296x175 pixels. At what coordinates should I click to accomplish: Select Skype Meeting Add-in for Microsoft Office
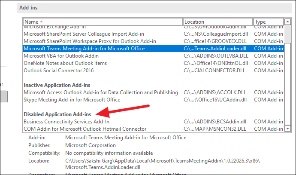point(153,100)
